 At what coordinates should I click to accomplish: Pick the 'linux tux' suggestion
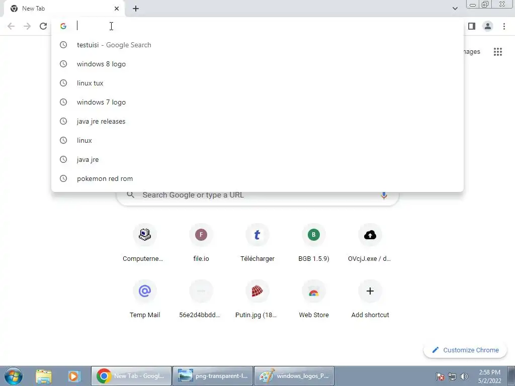(257, 83)
